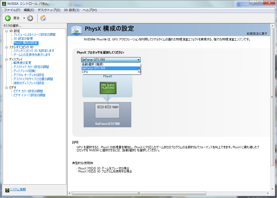This screenshot has width=277, height=198.
Task: Select PhysX 構成の設定 tree item
Action: pos(26,43)
